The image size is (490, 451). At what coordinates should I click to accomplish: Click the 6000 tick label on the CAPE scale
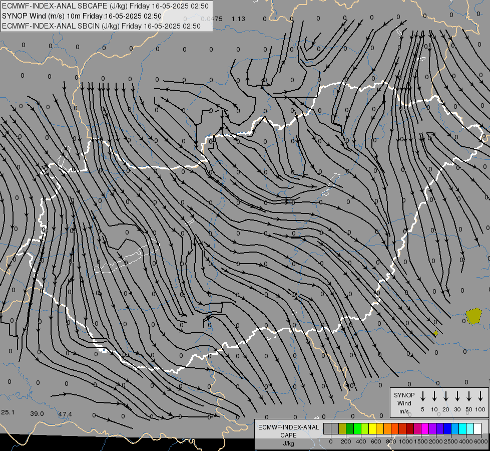[x=481, y=441]
